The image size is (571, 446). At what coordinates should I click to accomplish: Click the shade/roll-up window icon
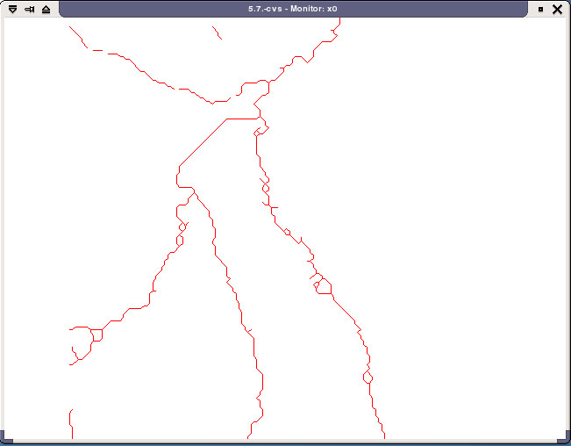point(46,9)
